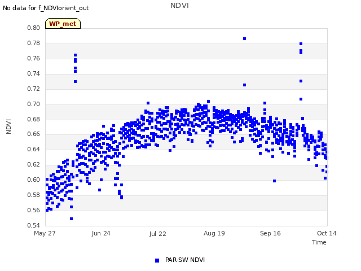Image resolution: width=361 pixels, height=271 pixels.
Task: Click the 0.54 y-axis tick label
Action: pyautogui.click(x=33, y=225)
